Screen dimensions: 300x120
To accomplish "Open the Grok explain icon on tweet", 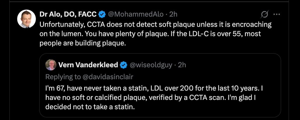I will coord(265,14).
